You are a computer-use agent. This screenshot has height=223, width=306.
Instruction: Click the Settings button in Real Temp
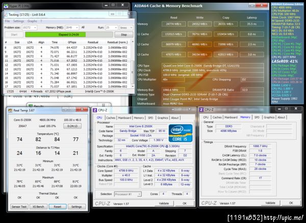pyautogui.click(x=76, y=207)
